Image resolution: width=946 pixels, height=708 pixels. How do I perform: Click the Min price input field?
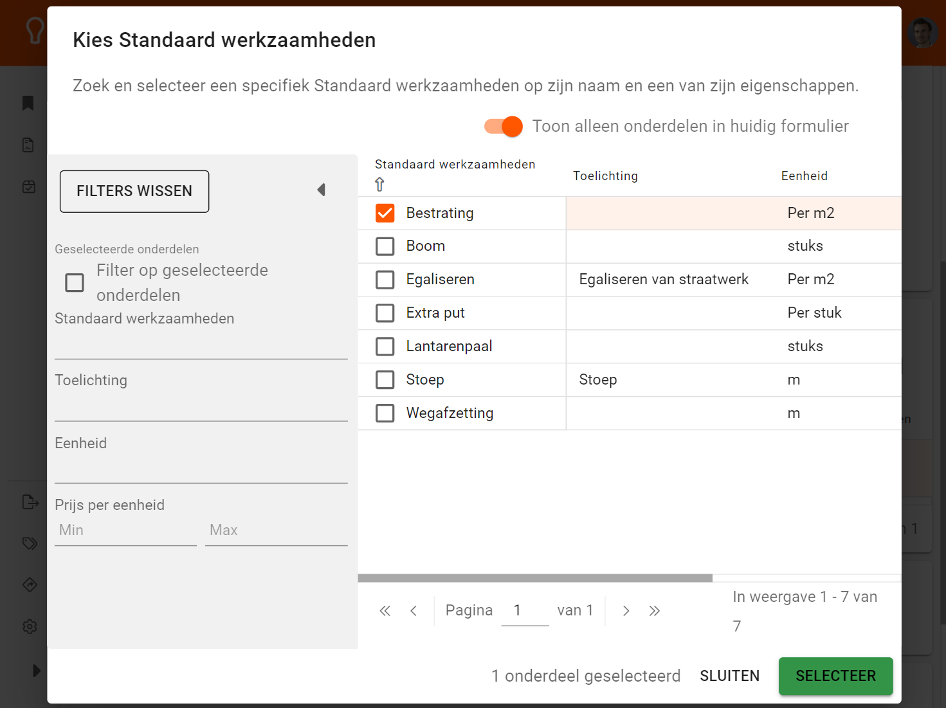point(125,531)
